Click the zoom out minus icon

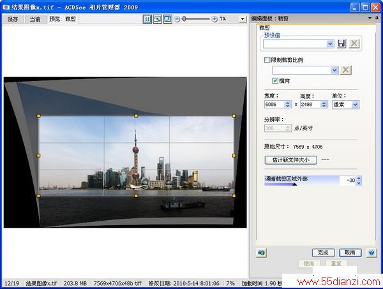click(177, 19)
